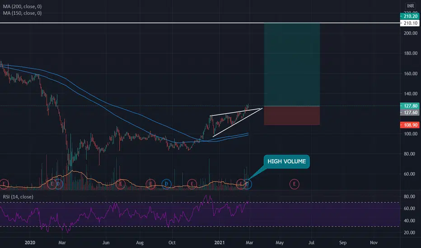Click the Sep label on time axis
Viewport: 421px width, 248px height.
point(342,243)
